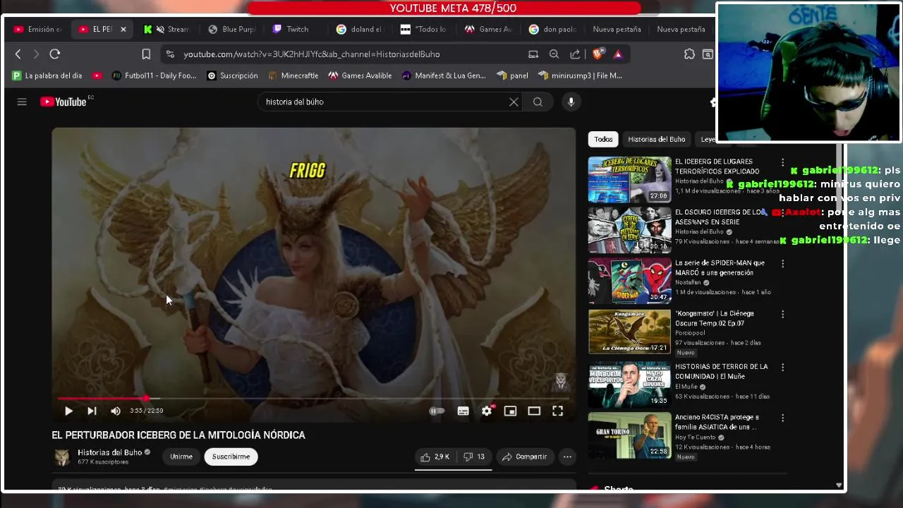Seek on the red video progress bar
Image resolution: width=903 pixels, height=508 pixels.
tap(314, 399)
